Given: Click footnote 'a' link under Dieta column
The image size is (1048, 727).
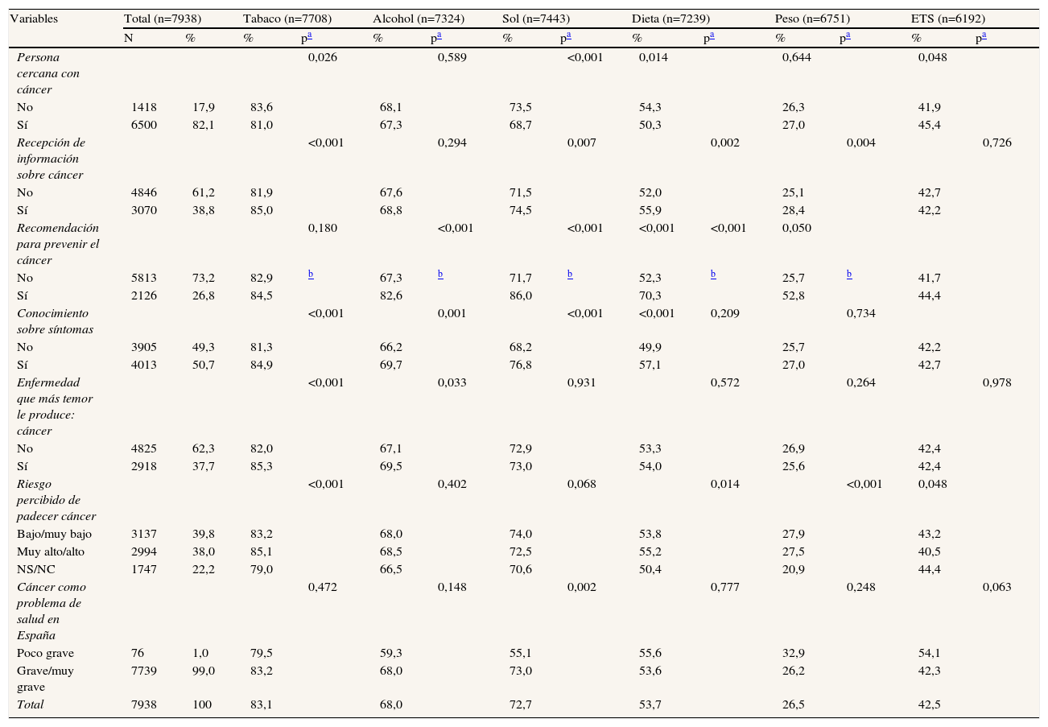Looking at the screenshot, I should tap(712, 36).
